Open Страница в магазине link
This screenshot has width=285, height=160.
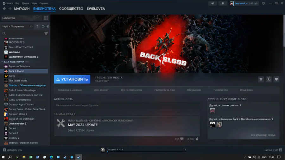pyautogui.click(x=70, y=90)
